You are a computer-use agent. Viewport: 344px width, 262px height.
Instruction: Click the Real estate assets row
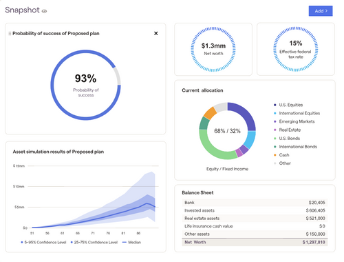pyautogui.click(x=255, y=218)
